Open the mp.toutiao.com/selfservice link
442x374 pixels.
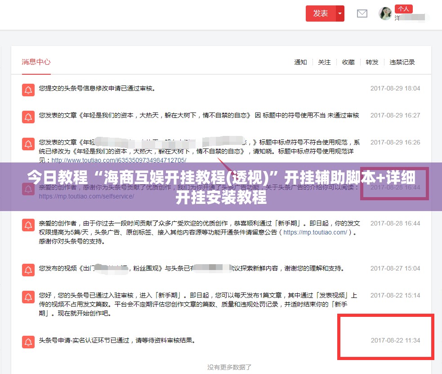coord(86,196)
